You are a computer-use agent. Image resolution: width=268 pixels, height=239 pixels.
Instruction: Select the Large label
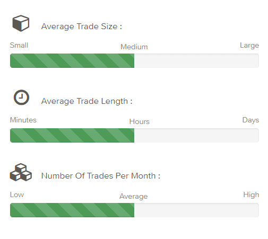click(x=249, y=46)
